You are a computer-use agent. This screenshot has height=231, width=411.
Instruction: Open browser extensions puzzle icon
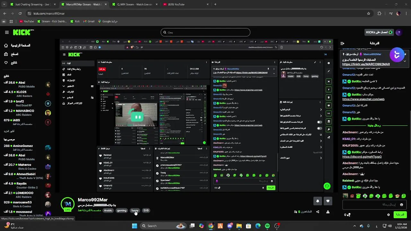point(380,13)
